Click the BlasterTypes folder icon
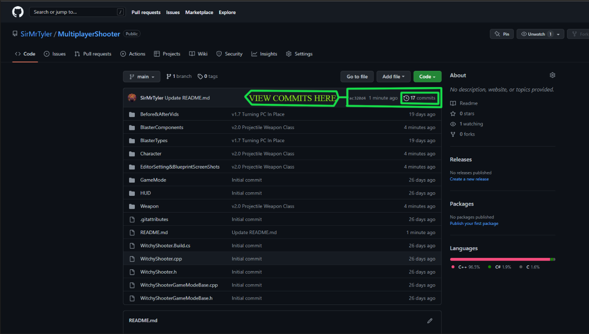 [132, 141]
